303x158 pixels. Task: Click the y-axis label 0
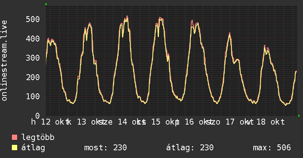(x=38, y=116)
